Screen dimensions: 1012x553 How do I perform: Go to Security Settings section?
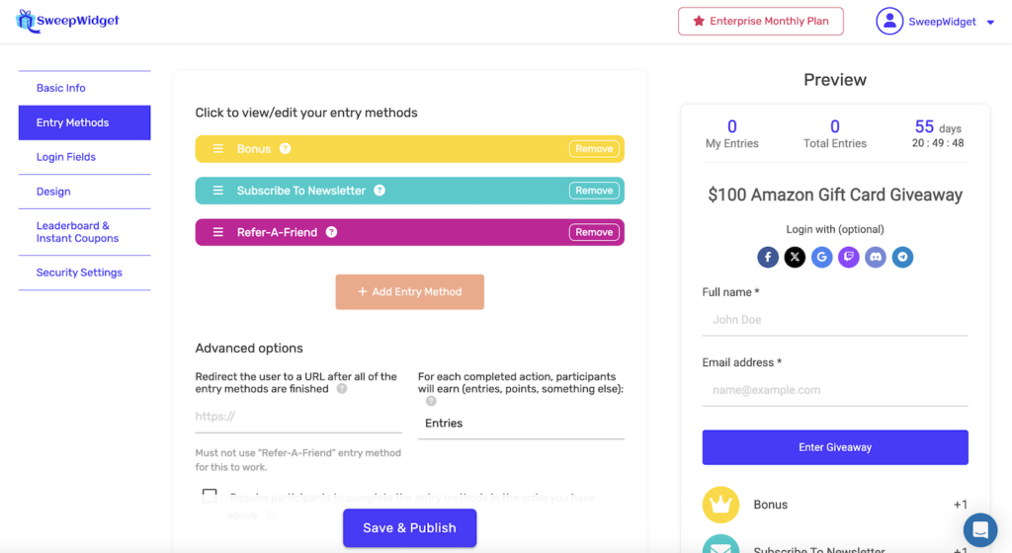tap(79, 273)
